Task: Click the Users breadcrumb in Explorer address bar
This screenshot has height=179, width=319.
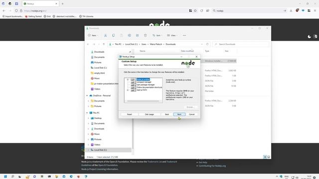Action: tap(144, 44)
